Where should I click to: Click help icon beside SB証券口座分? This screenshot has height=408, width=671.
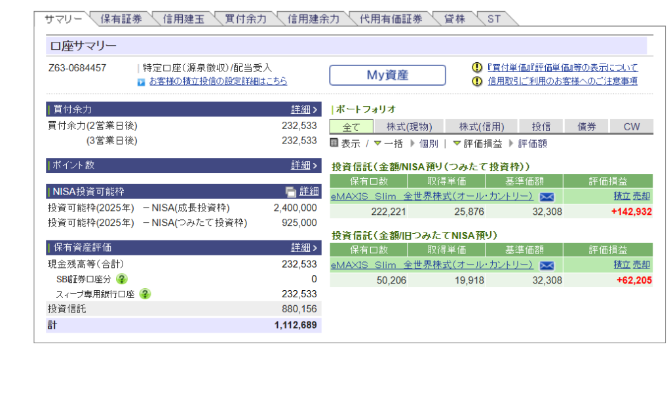tap(122, 279)
